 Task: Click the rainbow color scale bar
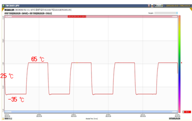(x=180, y=64)
